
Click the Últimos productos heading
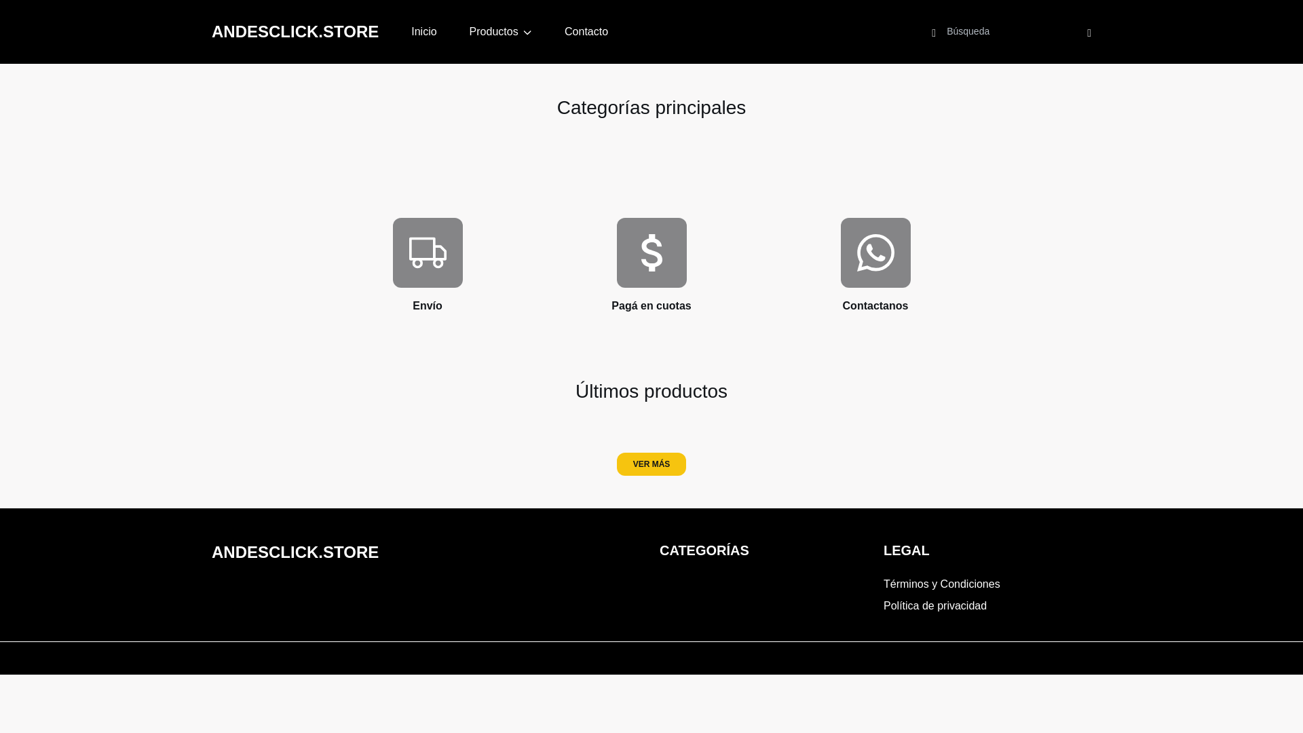651,392
